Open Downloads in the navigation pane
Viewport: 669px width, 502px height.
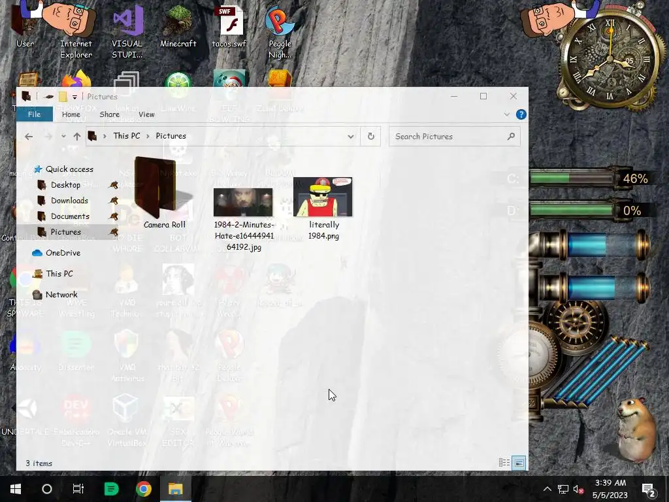tap(69, 201)
